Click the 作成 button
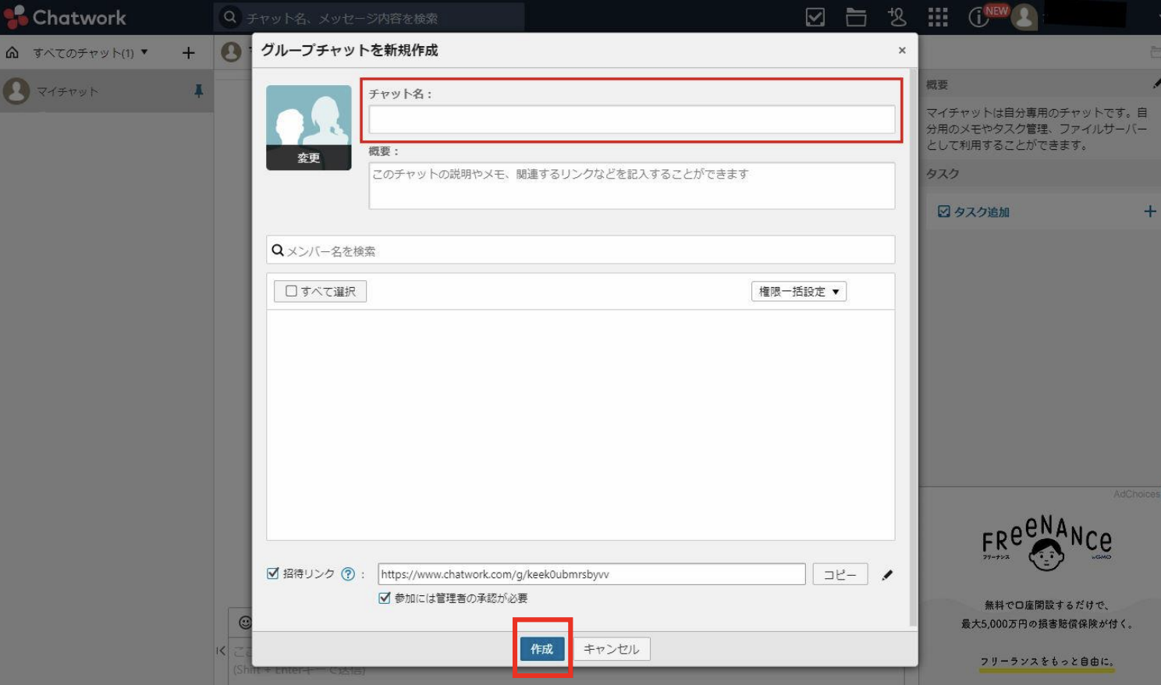 point(541,649)
